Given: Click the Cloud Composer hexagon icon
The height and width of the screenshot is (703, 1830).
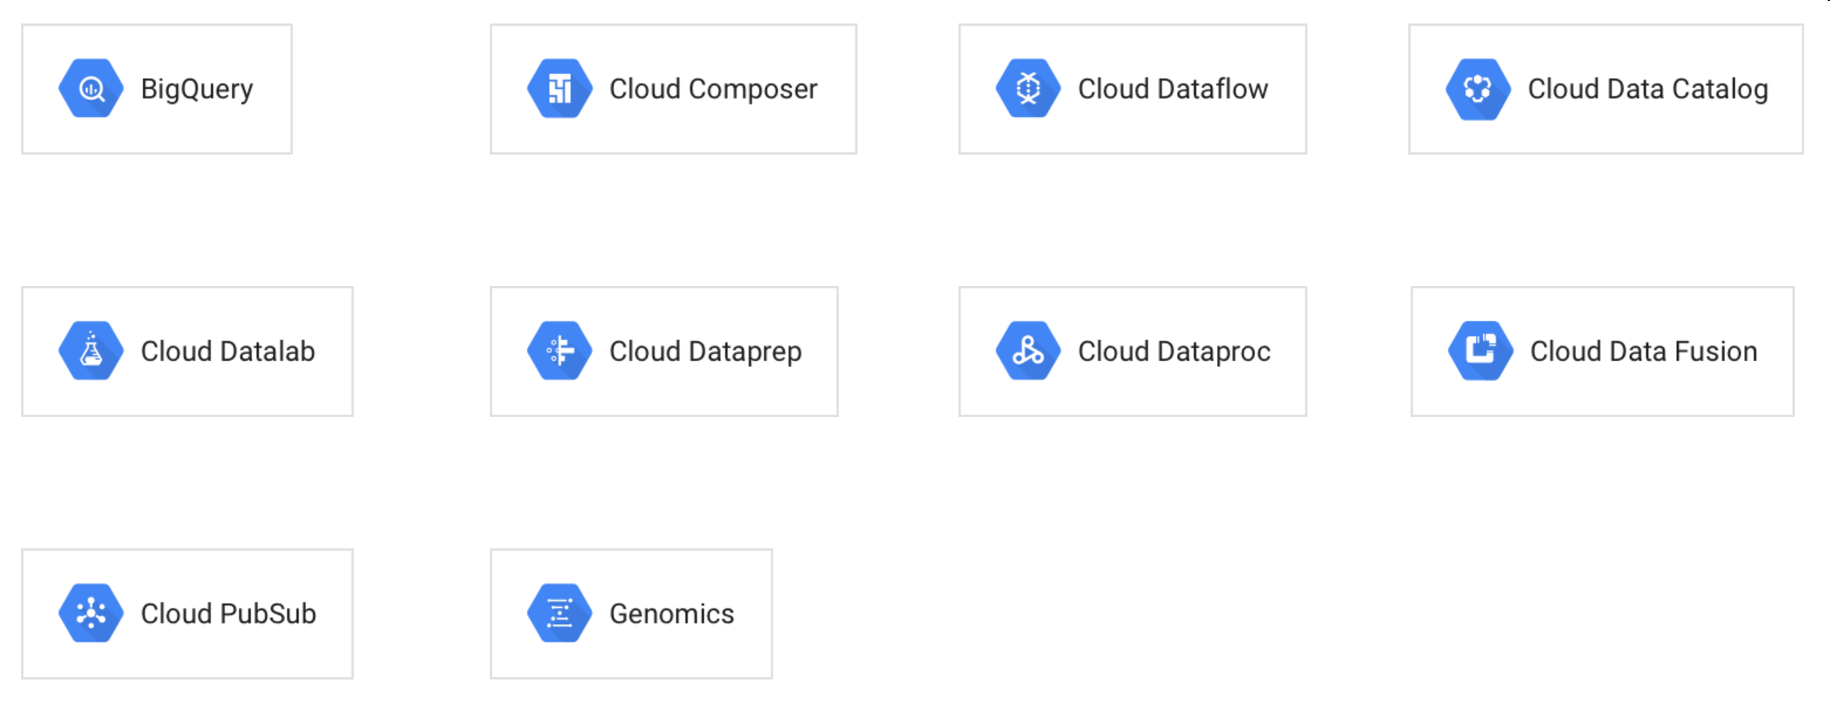Looking at the screenshot, I should pyautogui.click(x=559, y=88).
